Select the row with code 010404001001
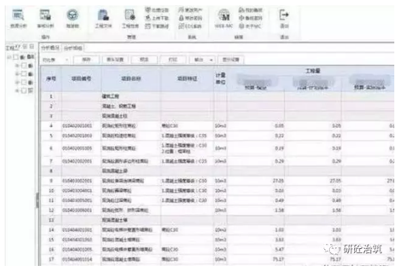This screenshot has height=270, width=397. pos(218,230)
